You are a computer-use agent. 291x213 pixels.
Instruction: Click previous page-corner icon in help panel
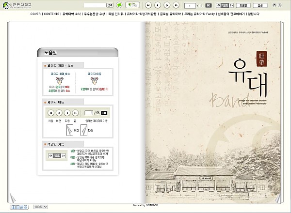pos(70,130)
